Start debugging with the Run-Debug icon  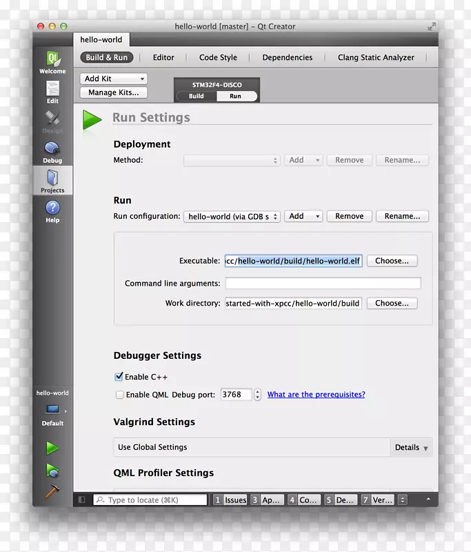click(52, 470)
